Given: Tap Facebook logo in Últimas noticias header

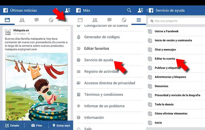Looking at the screenshot, I should point(5,10).
